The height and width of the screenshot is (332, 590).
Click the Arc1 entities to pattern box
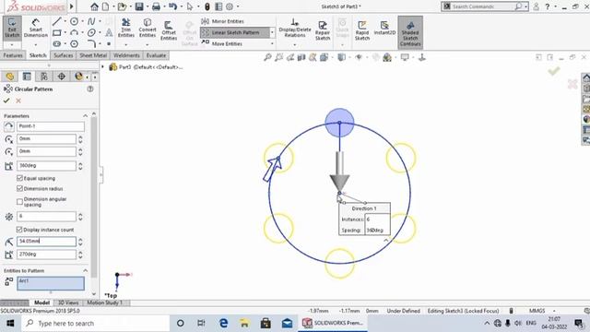[x=51, y=283]
